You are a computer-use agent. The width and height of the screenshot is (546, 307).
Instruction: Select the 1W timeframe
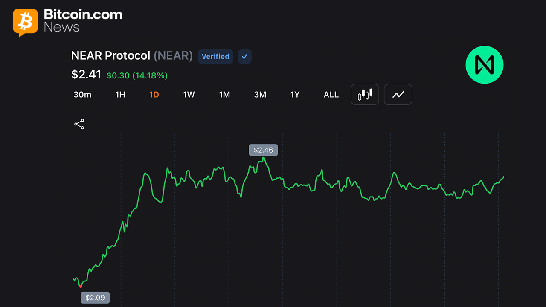[x=189, y=95]
